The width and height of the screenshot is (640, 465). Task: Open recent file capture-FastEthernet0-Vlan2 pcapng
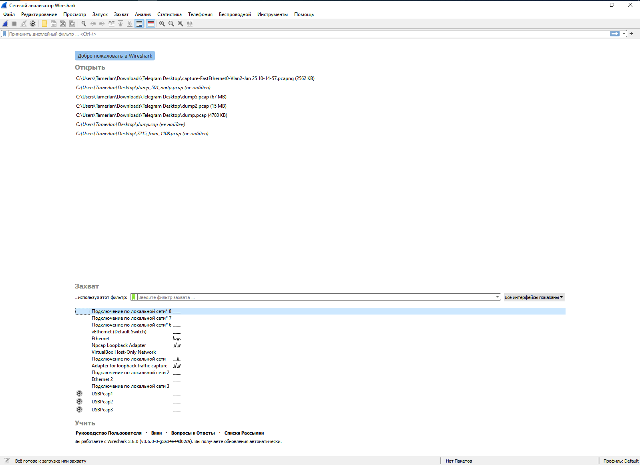pos(195,78)
